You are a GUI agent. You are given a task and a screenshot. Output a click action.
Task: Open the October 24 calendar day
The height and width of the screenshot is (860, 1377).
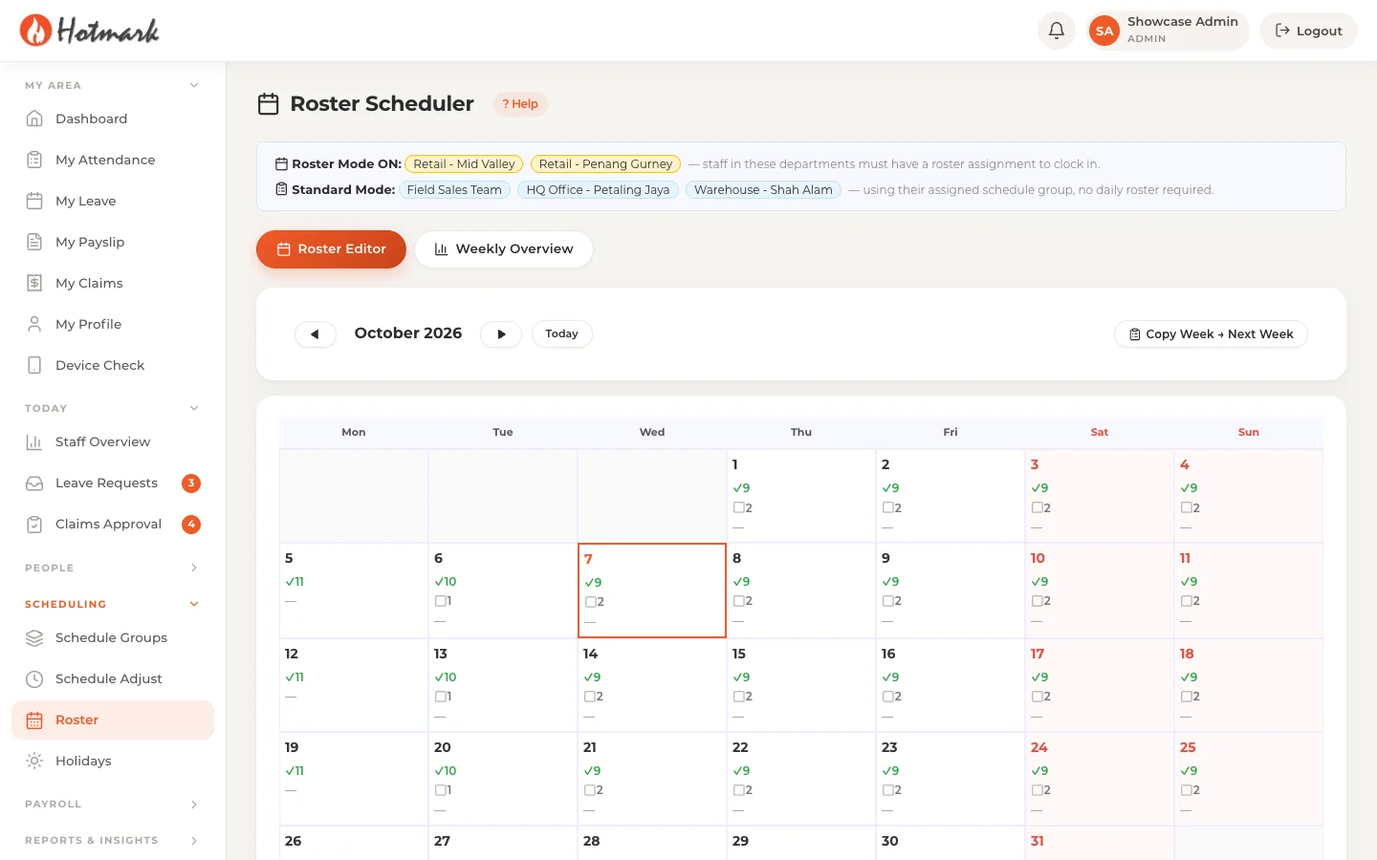point(1100,779)
